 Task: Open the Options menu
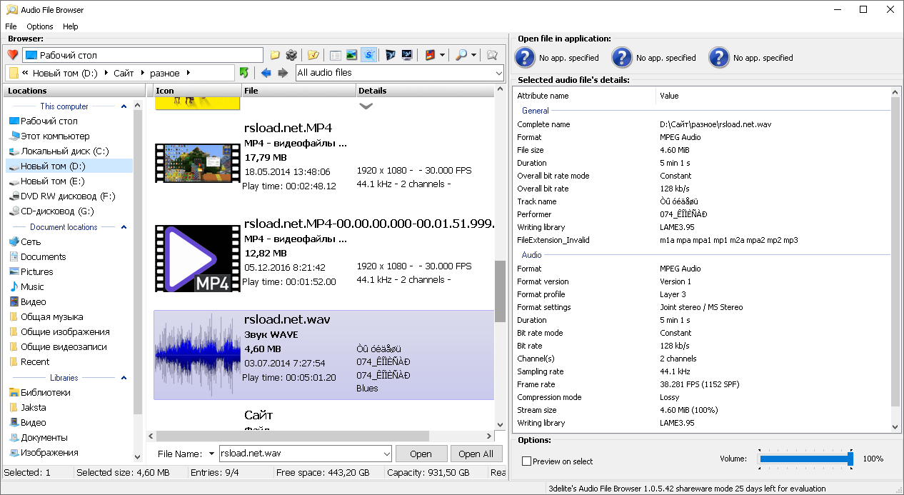pyautogui.click(x=40, y=26)
